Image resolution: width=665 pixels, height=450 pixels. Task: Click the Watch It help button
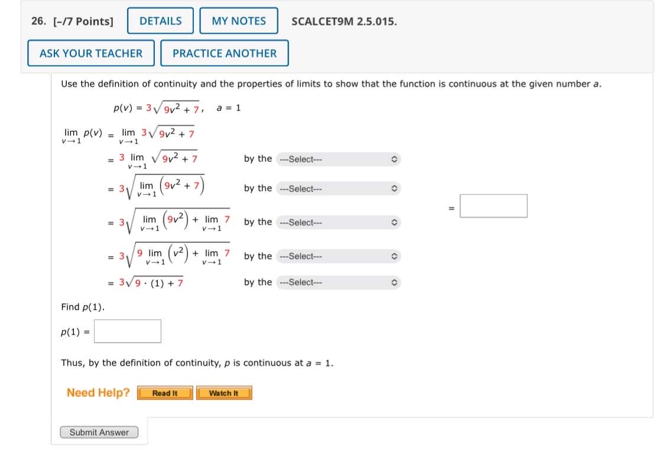223,392
